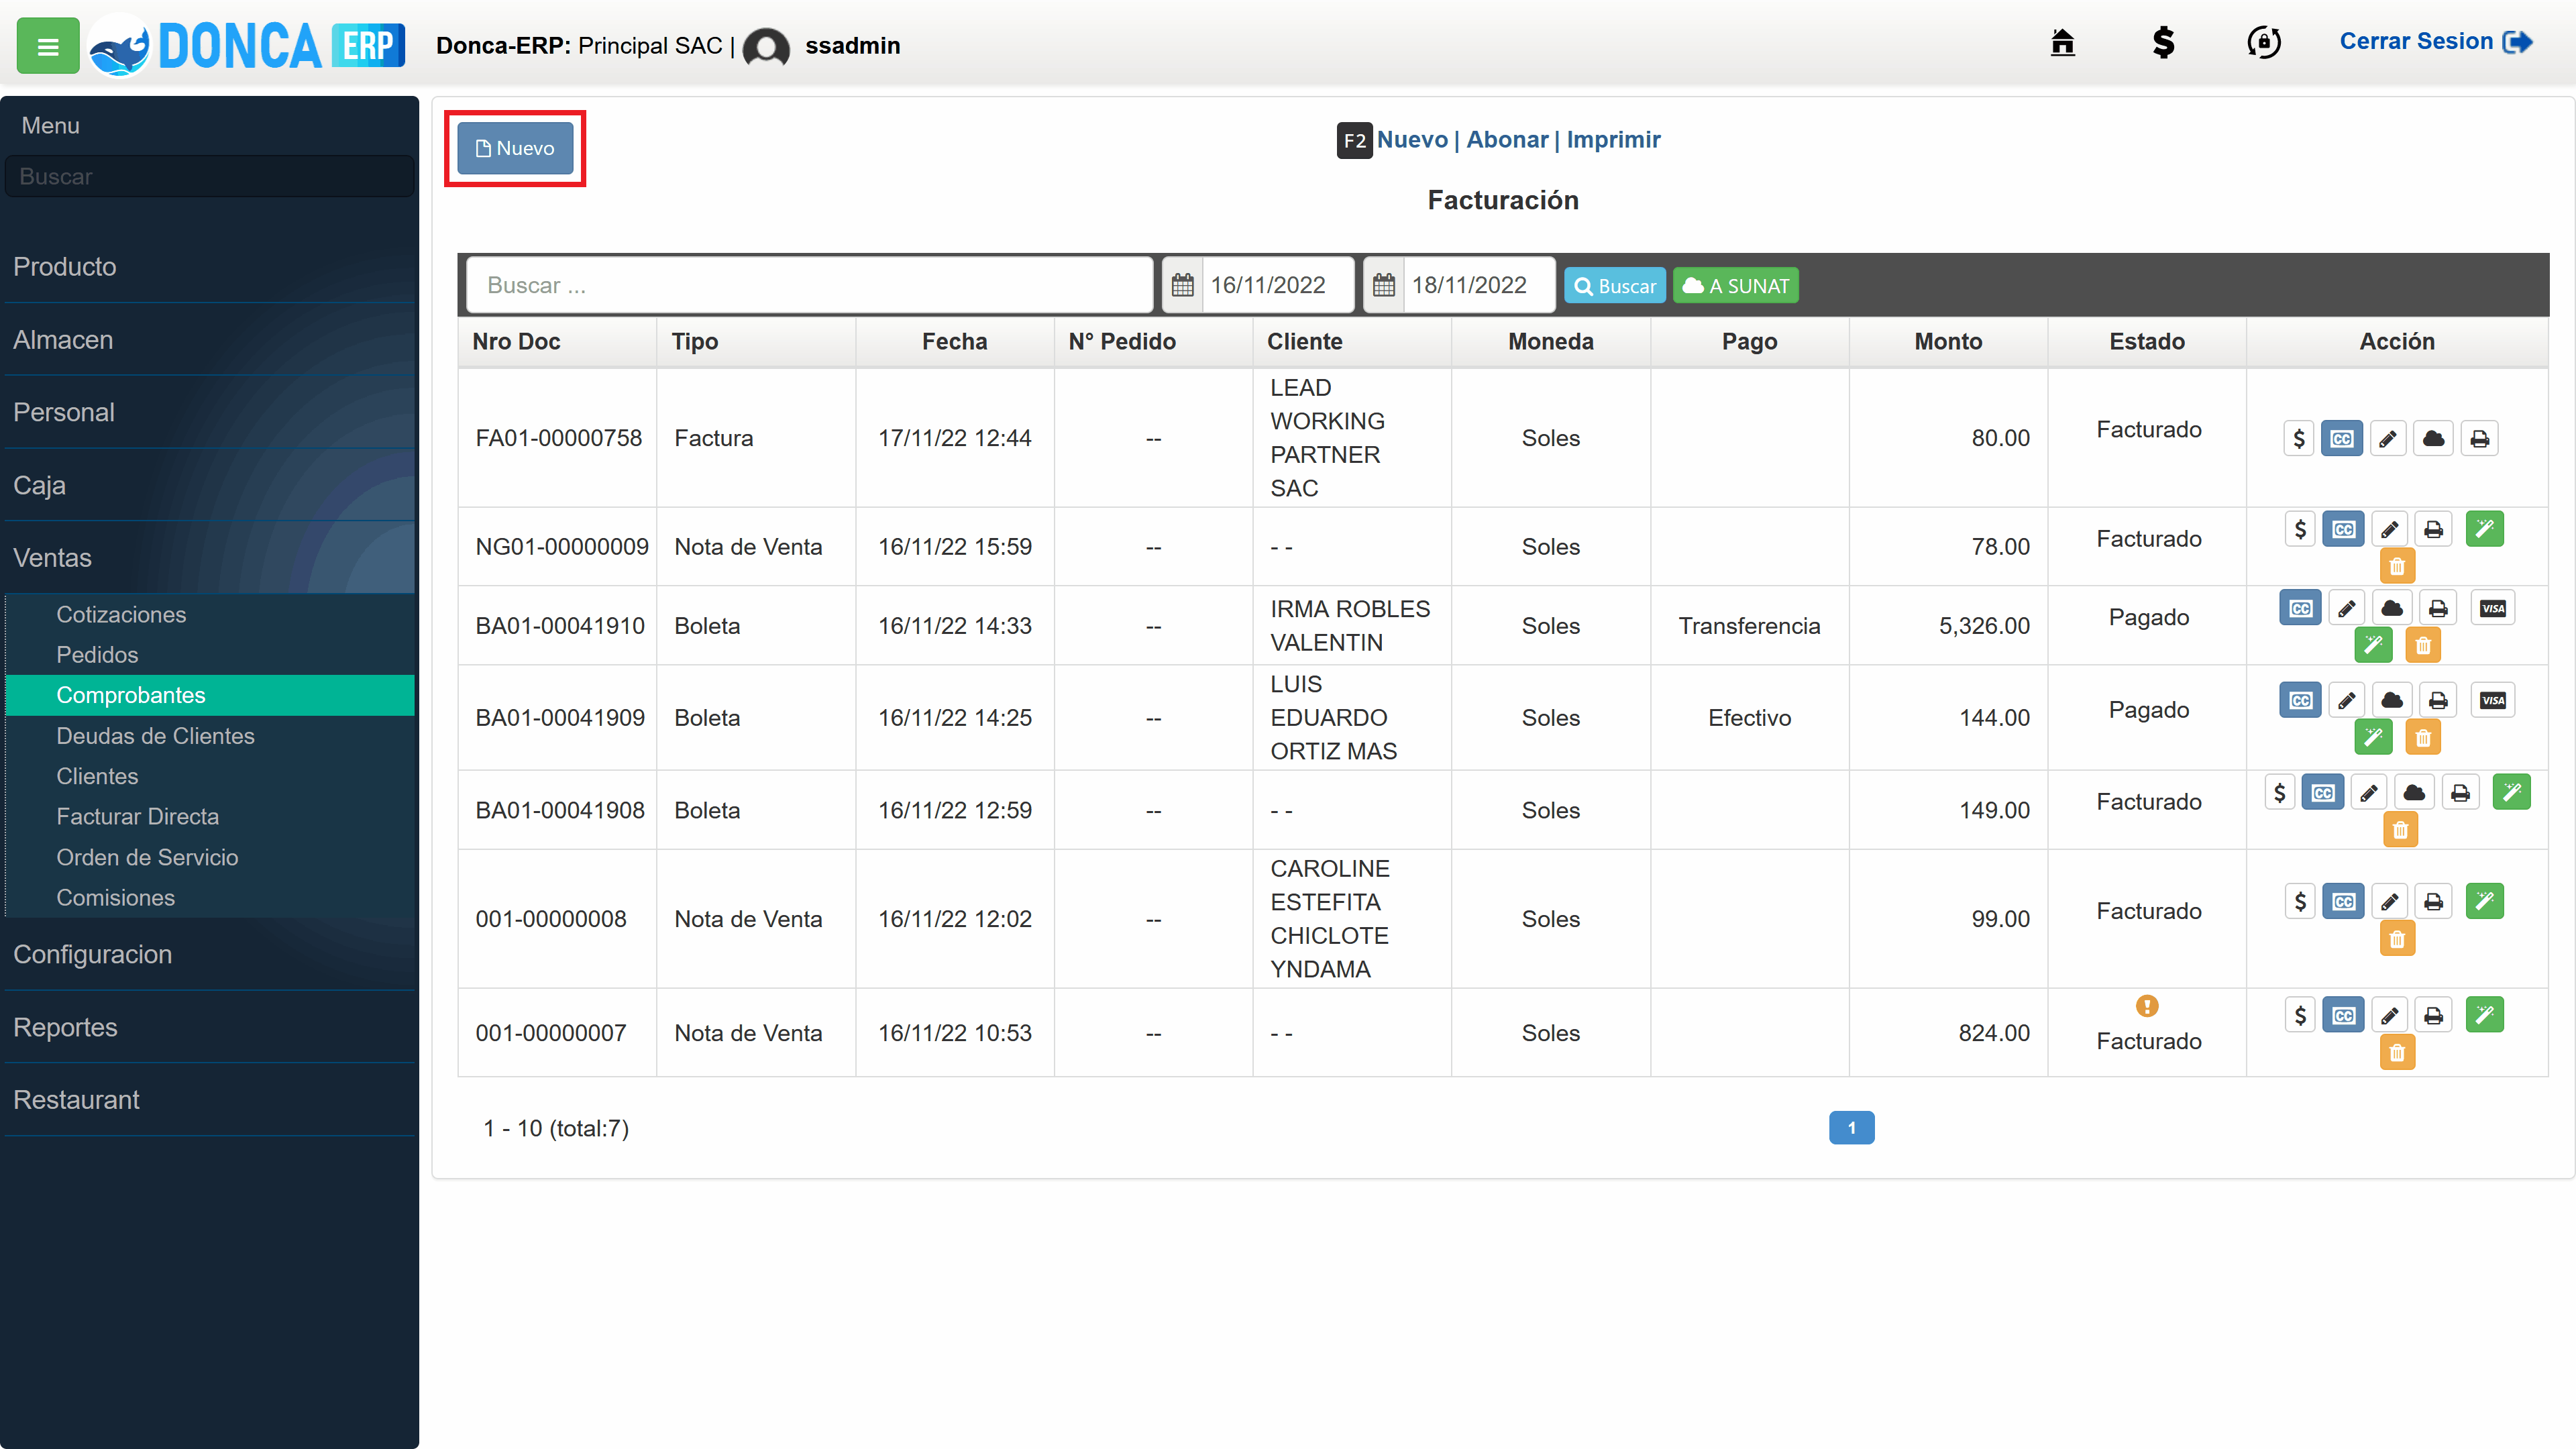Click magic wand icon for 001-00000008
The image size is (2576, 1449).
2485,901
